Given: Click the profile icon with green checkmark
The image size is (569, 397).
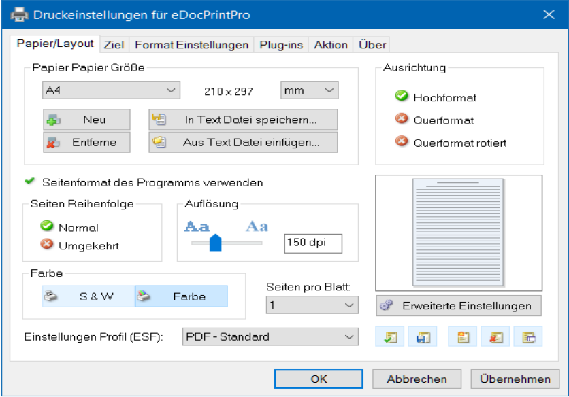Looking at the screenshot, I should pos(390,336).
